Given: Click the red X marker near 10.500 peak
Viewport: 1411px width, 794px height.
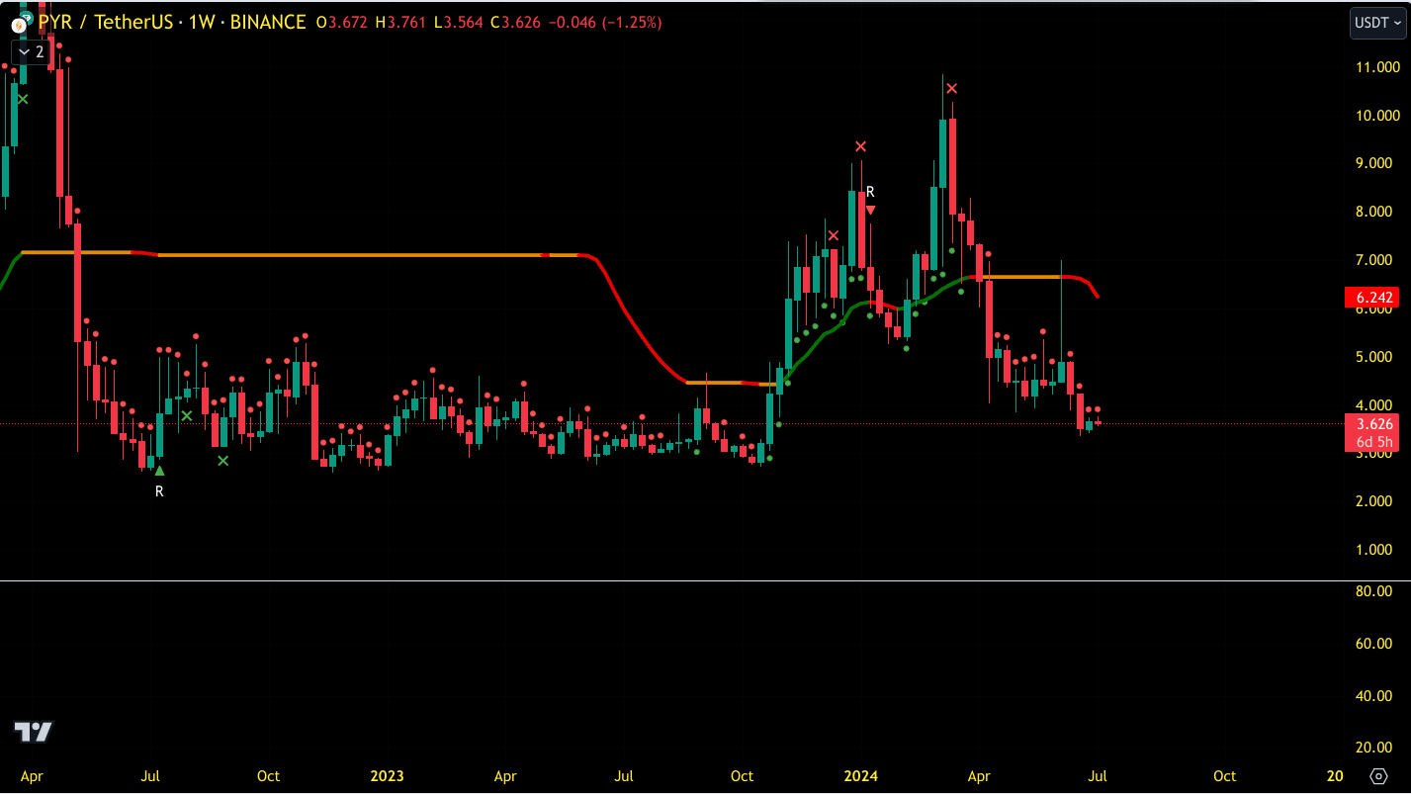Looking at the screenshot, I should tap(951, 89).
